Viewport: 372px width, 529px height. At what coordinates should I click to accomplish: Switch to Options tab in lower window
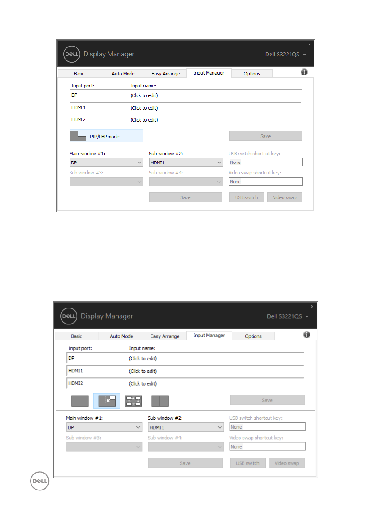pos(253,336)
